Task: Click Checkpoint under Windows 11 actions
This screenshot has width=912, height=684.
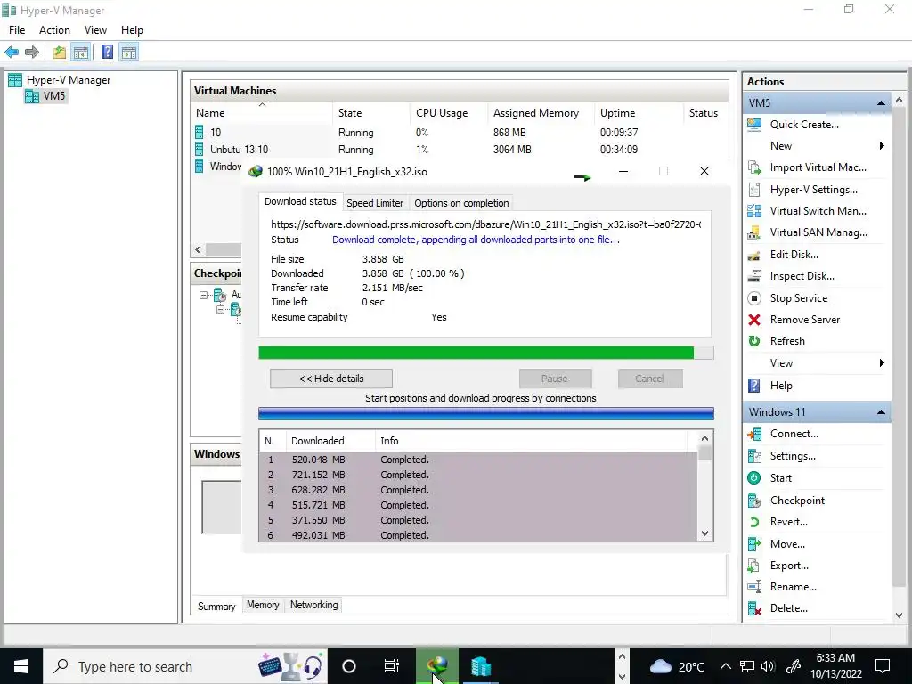Action: tap(797, 501)
